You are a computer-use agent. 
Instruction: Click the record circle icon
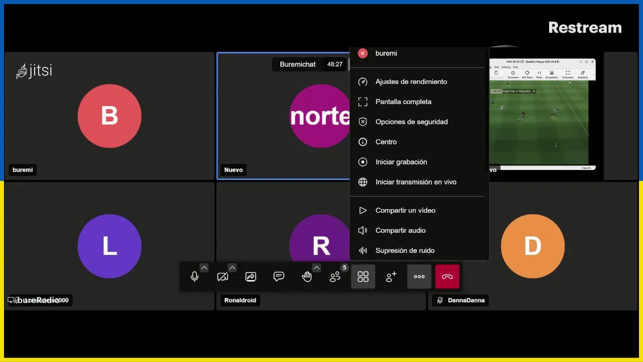(x=363, y=162)
